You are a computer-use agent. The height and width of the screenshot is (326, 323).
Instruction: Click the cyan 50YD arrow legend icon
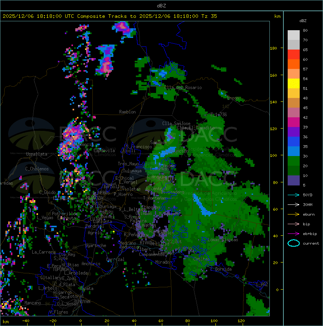coord(293,195)
